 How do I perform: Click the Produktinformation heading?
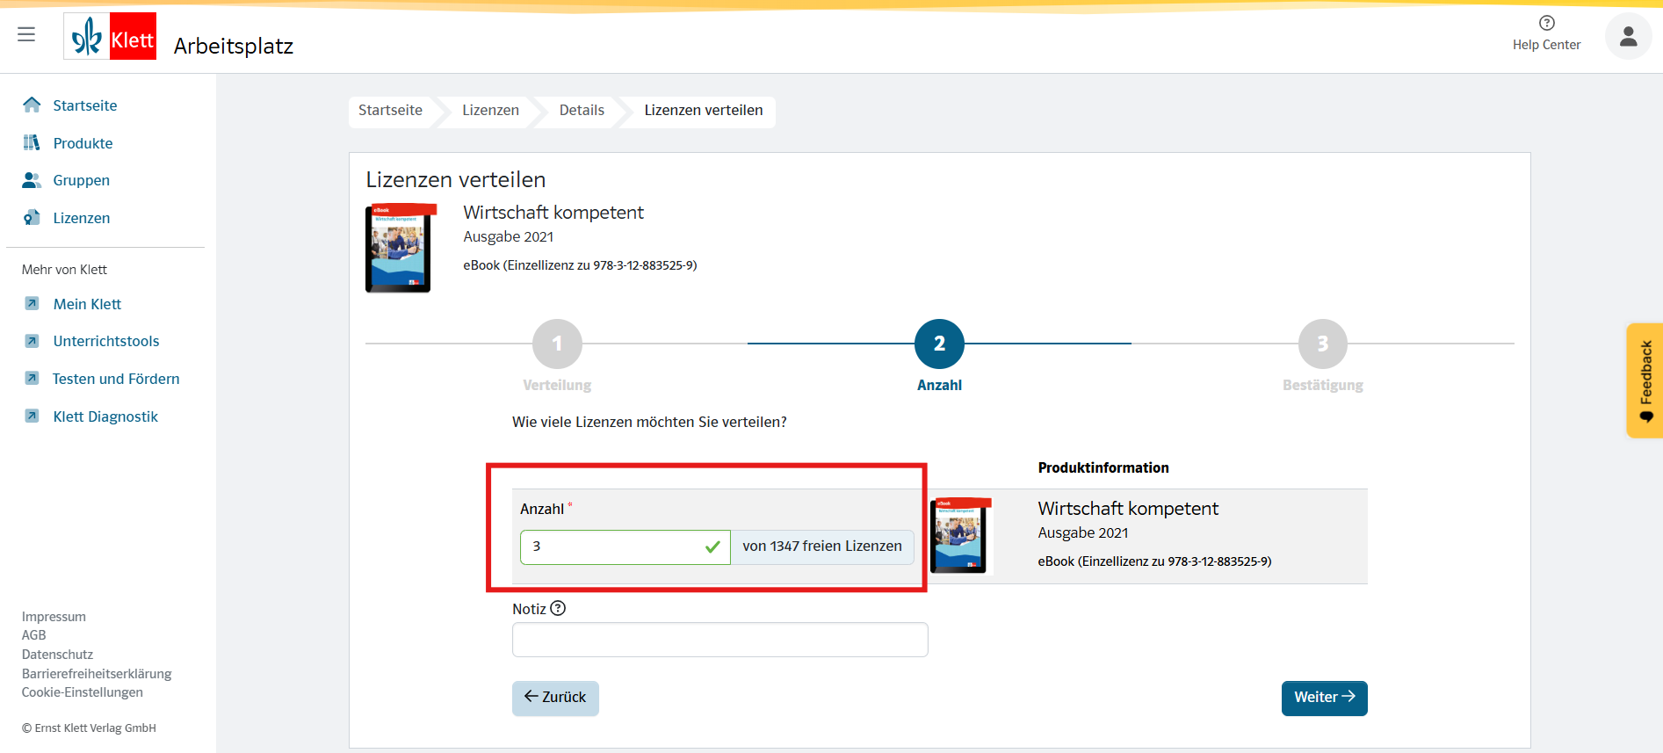click(1103, 467)
